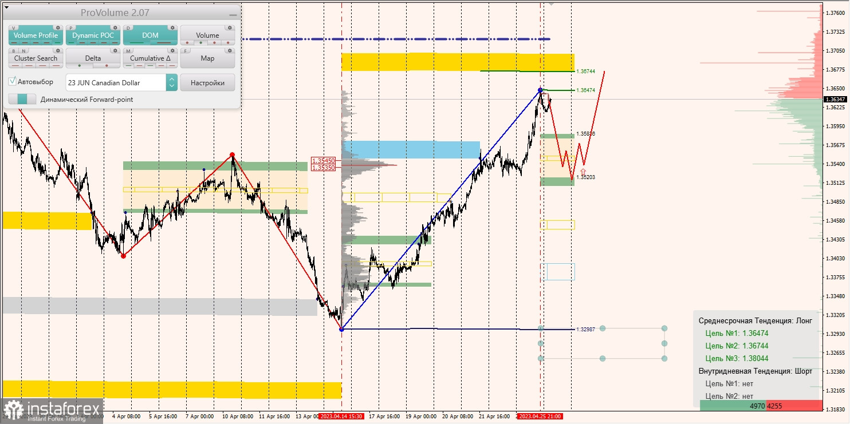This screenshot has width=850, height=424.
Task: Switch the Динамический Forward-point toggle
Action: (x=22, y=100)
